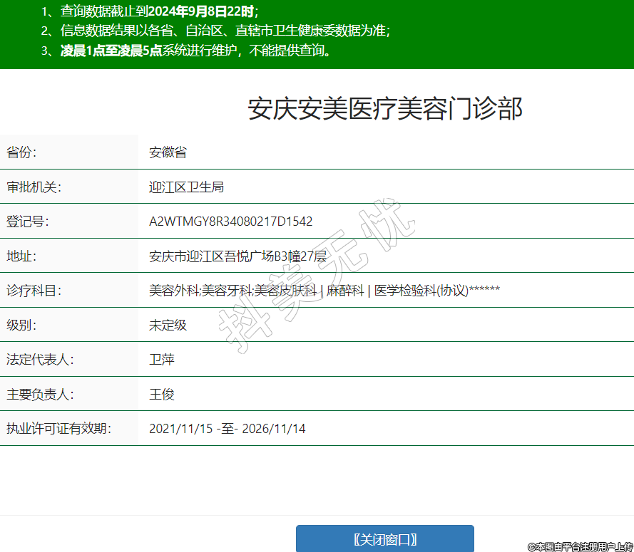Screen dimensions: 634x552
Task: Click the 执业许可证有效期 field label
Action: (59, 429)
